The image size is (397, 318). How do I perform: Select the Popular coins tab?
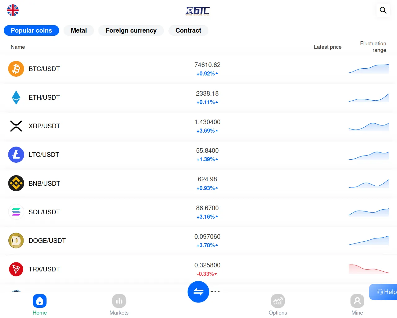tap(31, 30)
